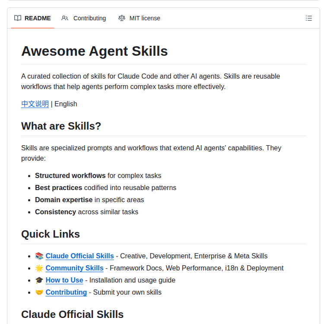Open the MIT license tab
The image size is (327, 324).
(x=139, y=18)
